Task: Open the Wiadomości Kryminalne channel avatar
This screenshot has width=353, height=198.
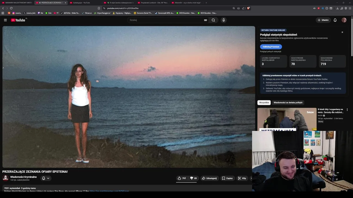Action: click(6, 178)
